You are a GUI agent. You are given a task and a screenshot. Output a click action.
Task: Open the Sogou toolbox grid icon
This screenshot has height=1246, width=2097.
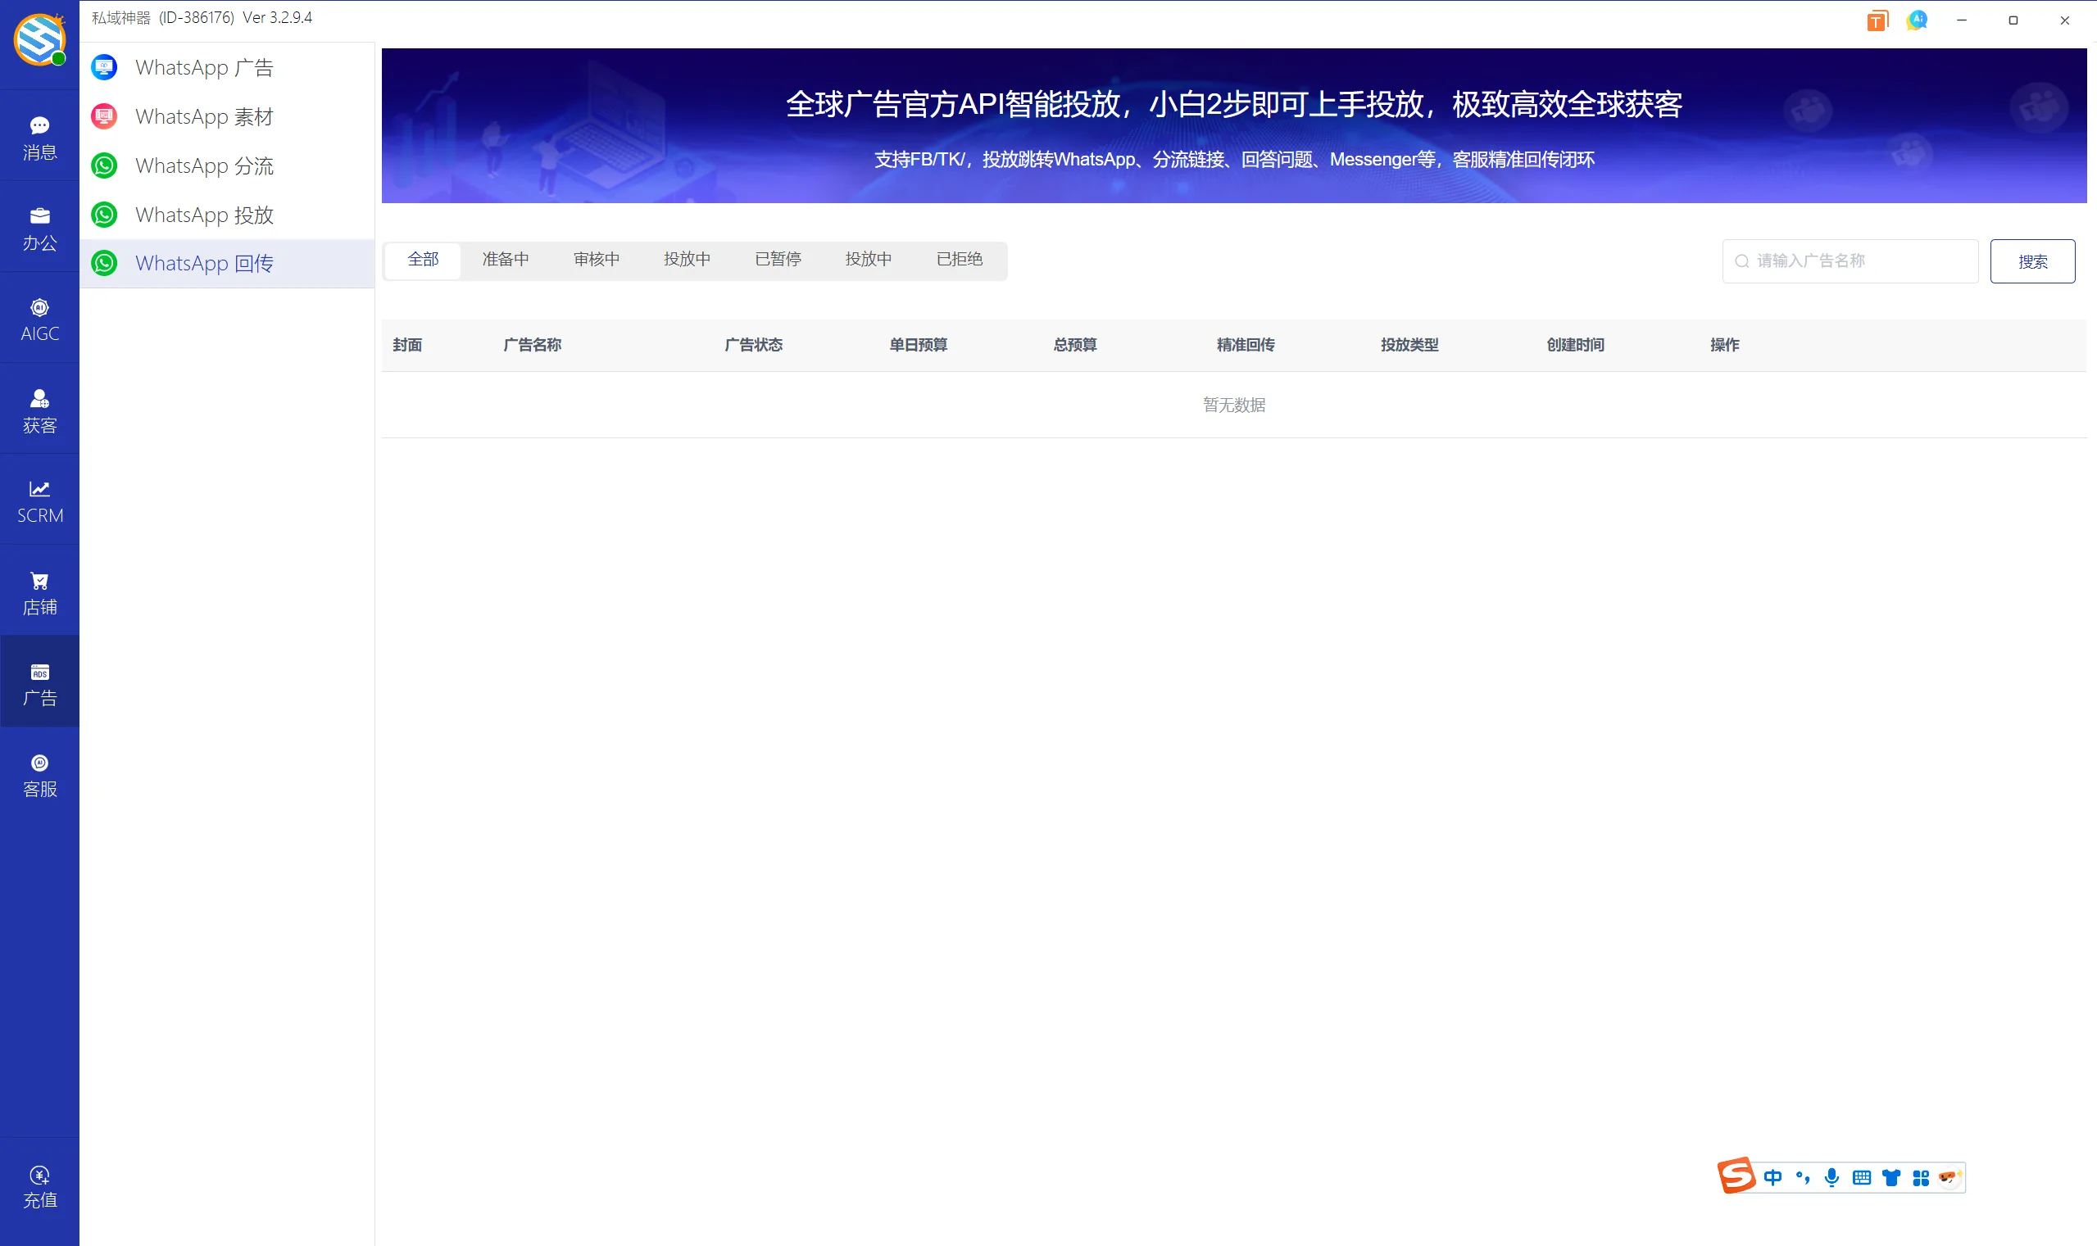click(1921, 1176)
